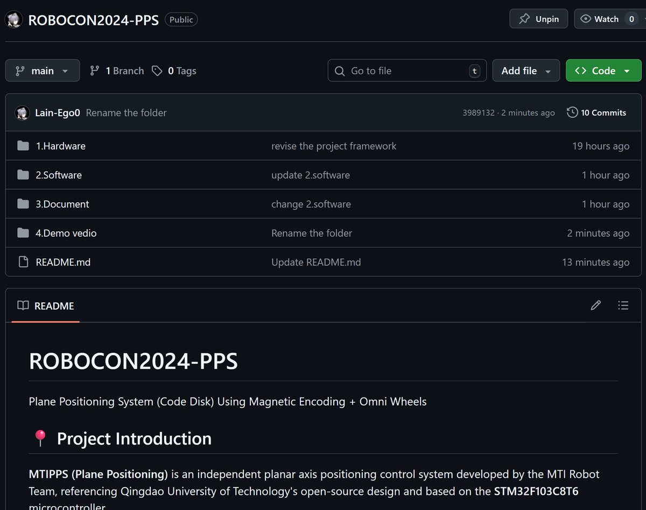Open the README.md file

tap(63, 262)
